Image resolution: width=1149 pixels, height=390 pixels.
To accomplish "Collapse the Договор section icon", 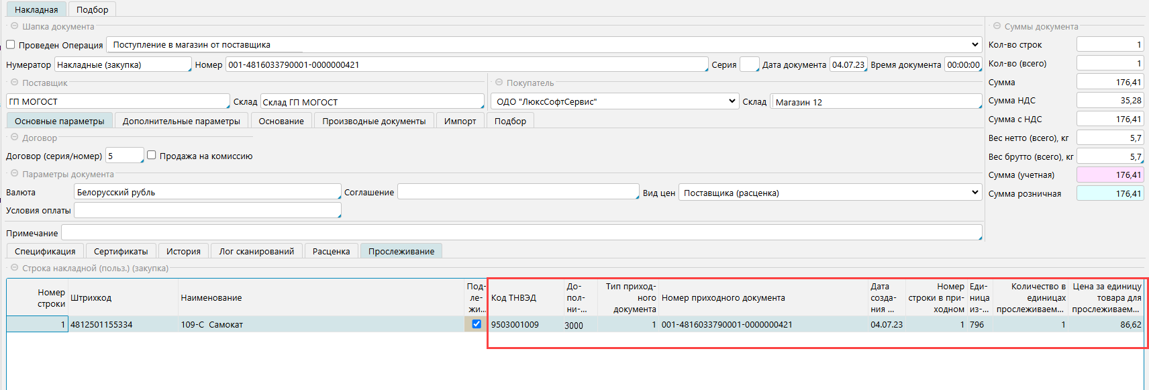I will 14,138.
